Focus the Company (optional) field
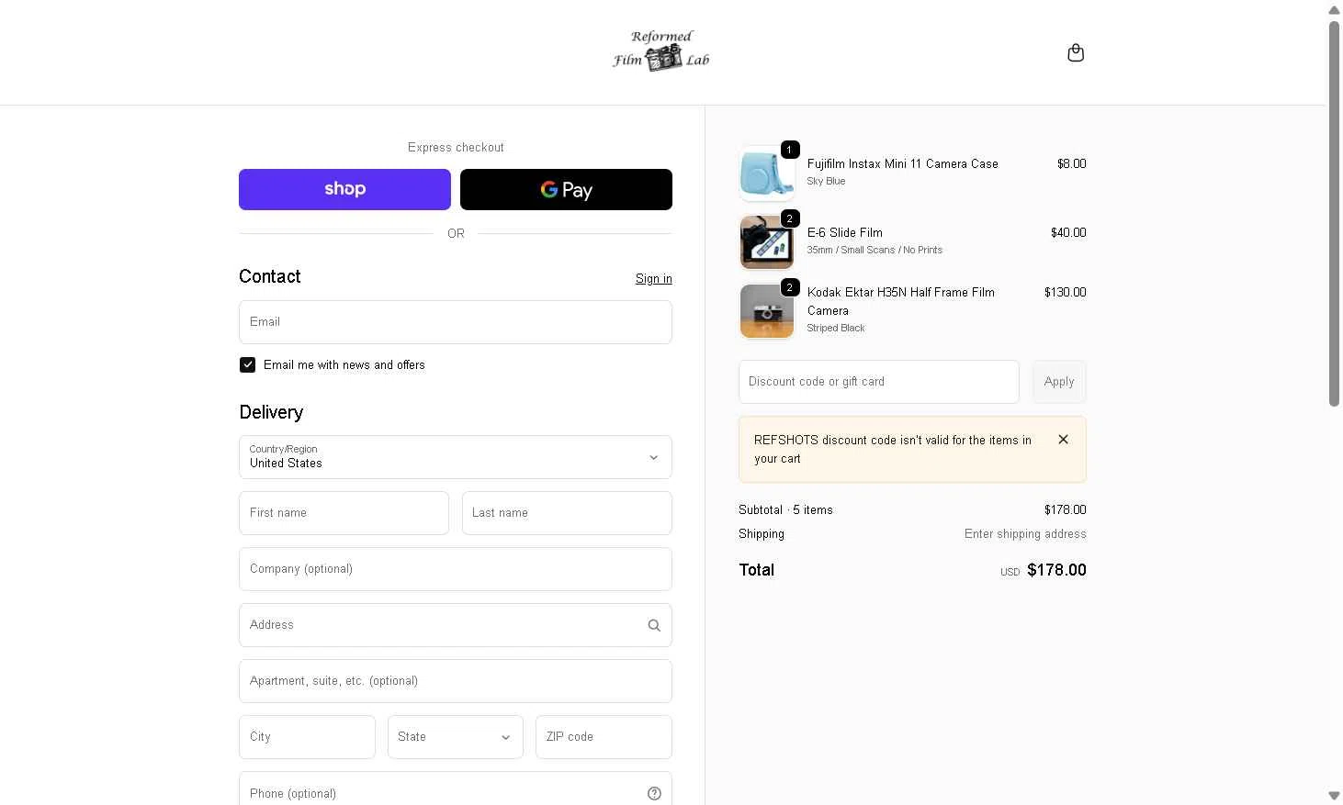 tap(456, 569)
